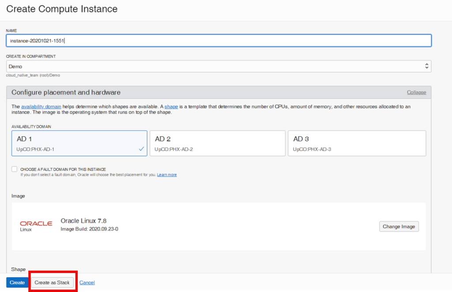
Task: Click the Create as Stack button
Action: 52,282
